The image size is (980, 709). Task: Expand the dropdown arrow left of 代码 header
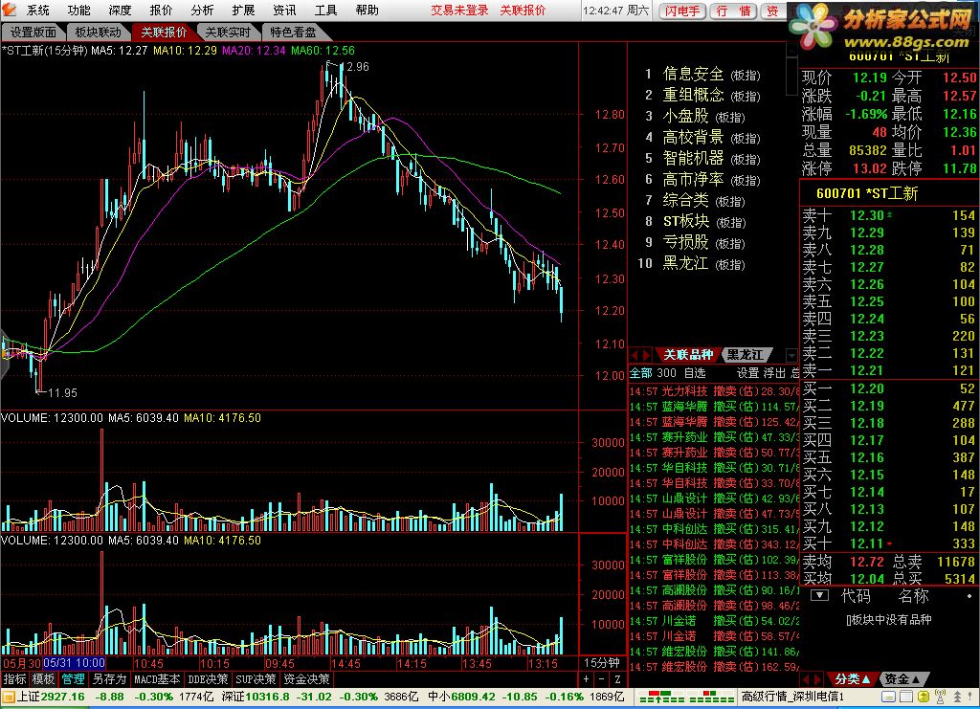coord(819,595)
